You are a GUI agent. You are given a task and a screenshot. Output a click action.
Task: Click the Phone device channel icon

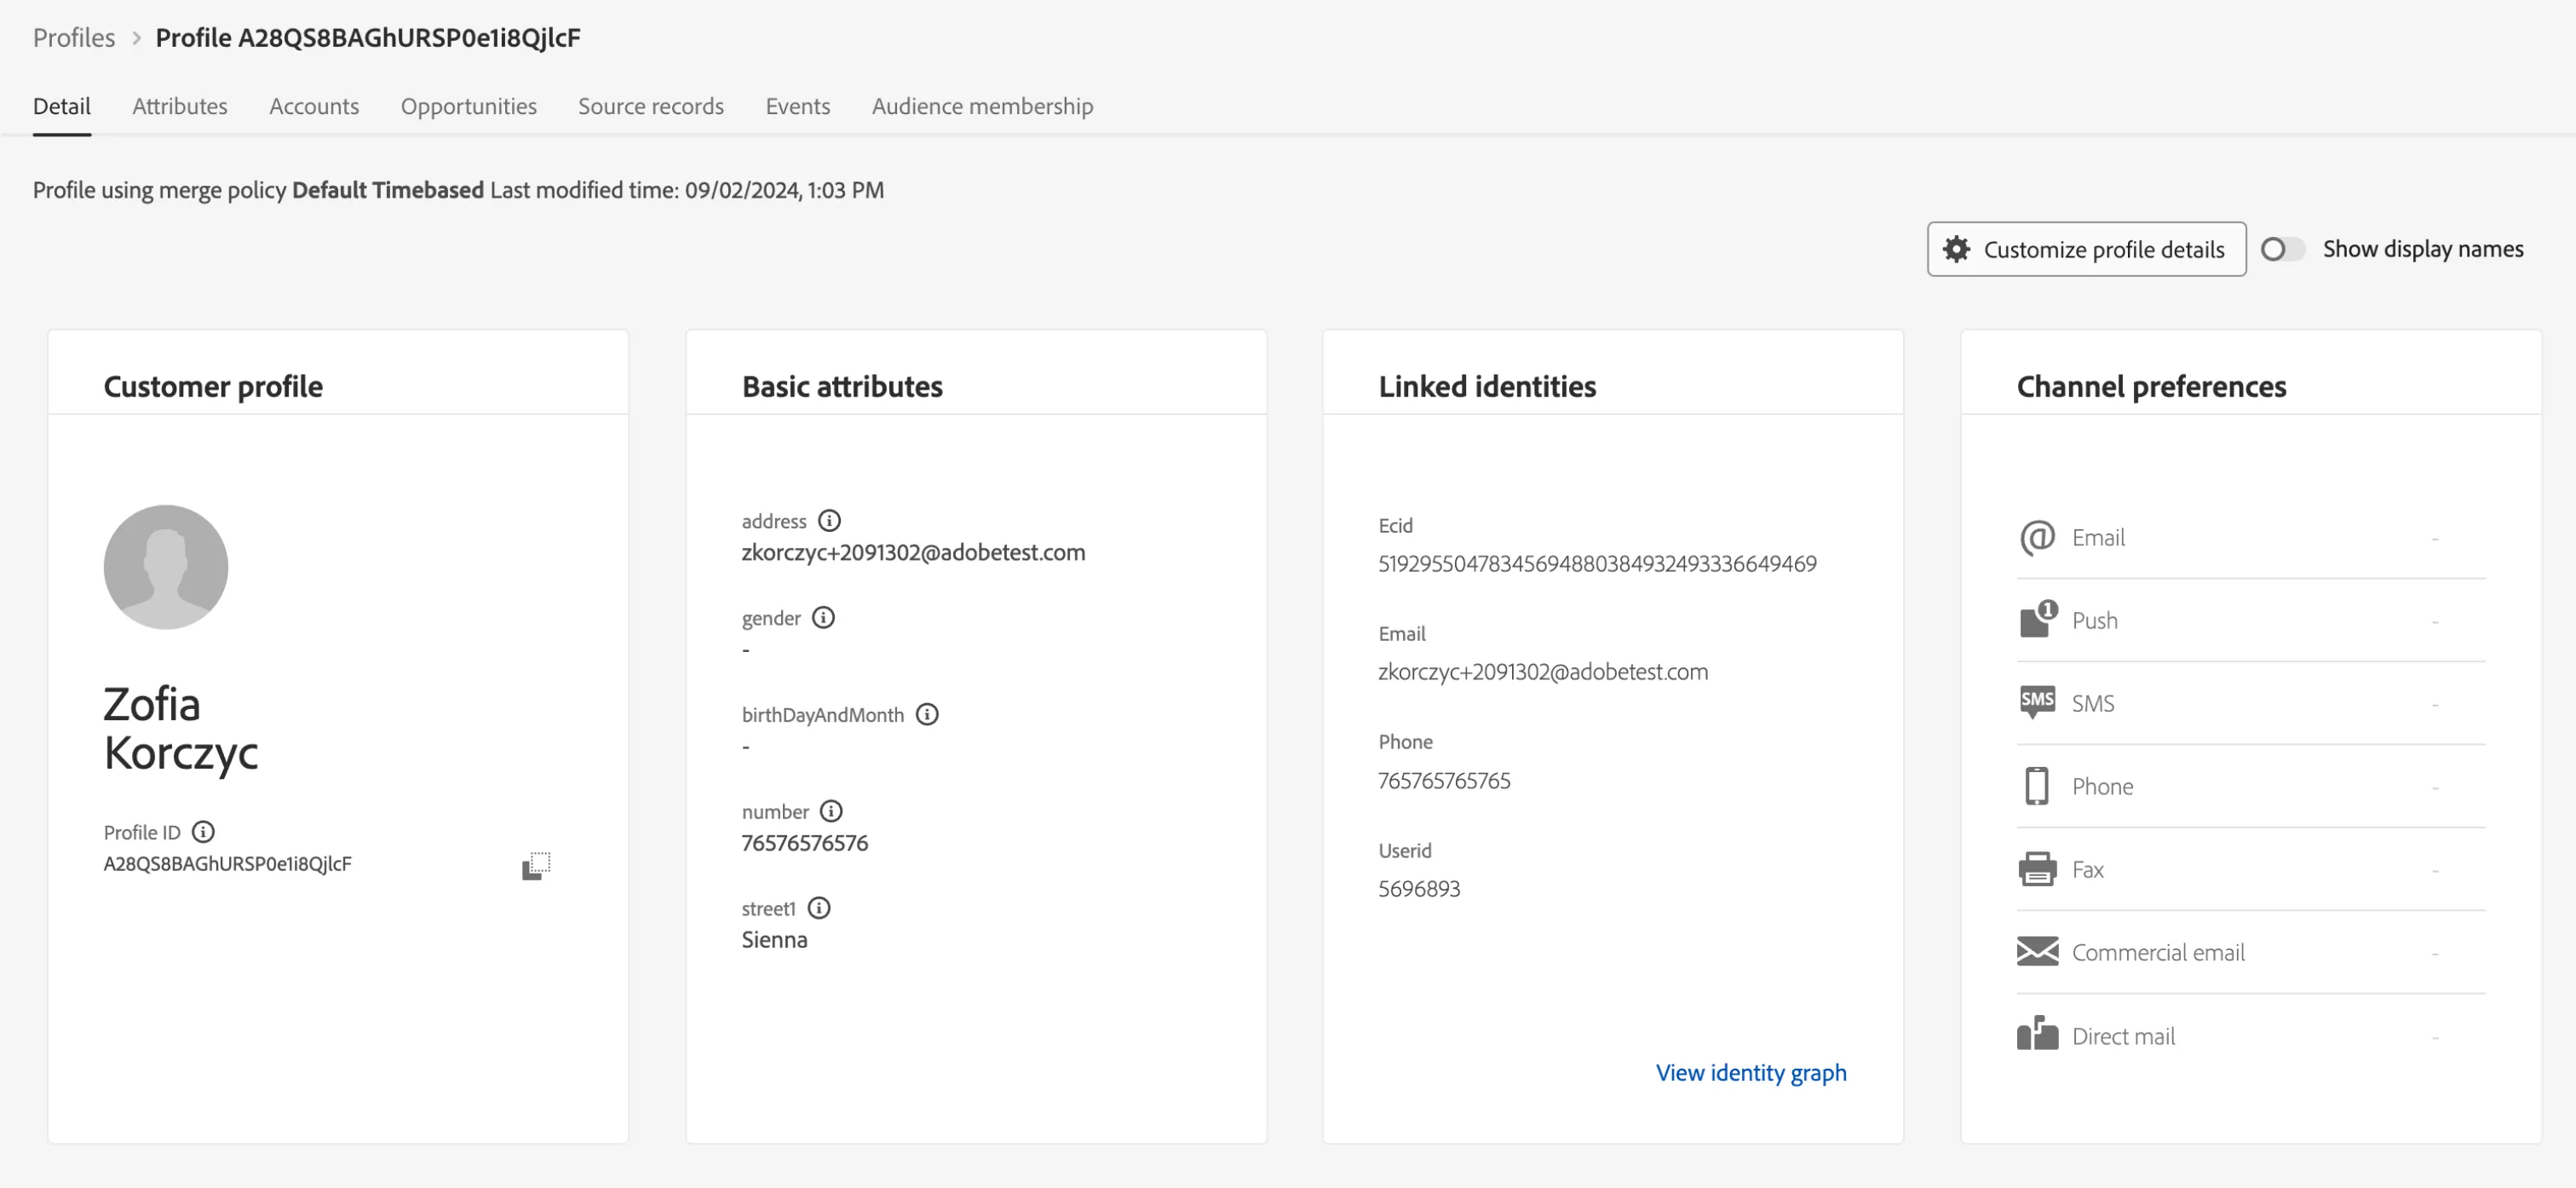click(2036, 786)
